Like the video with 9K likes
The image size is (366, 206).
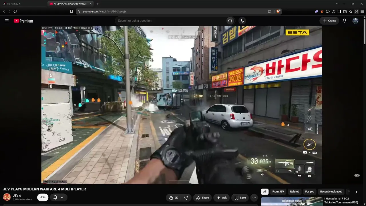(x=173, y=198)
